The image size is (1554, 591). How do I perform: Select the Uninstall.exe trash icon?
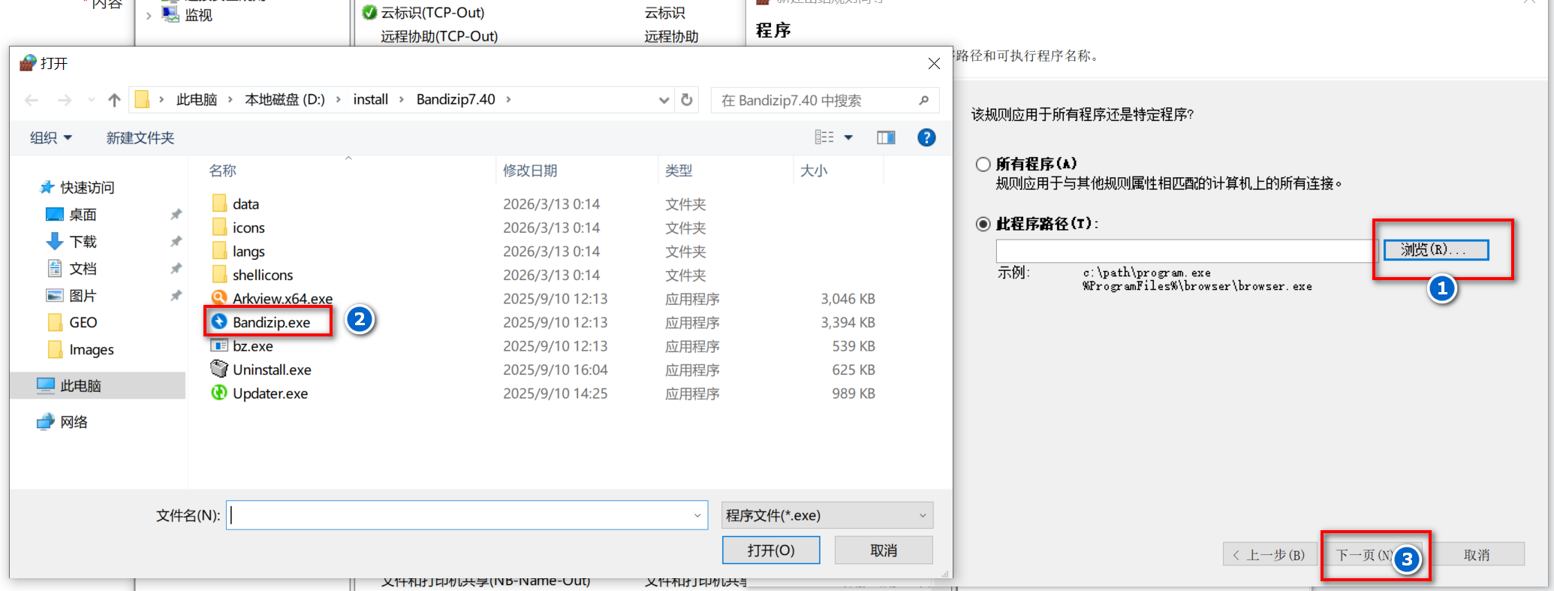[x=219, y=369]
